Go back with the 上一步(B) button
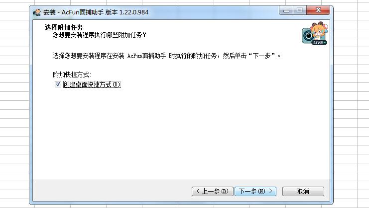 click(213, 191)
